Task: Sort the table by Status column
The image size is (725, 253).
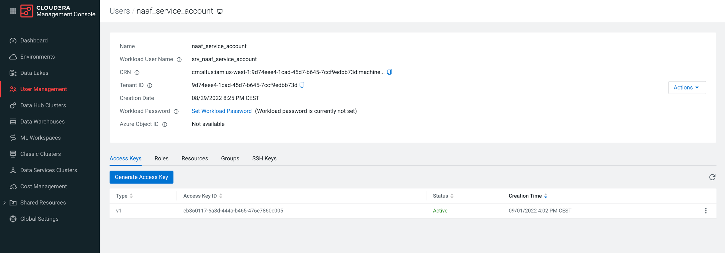Action: coord(452,196)
